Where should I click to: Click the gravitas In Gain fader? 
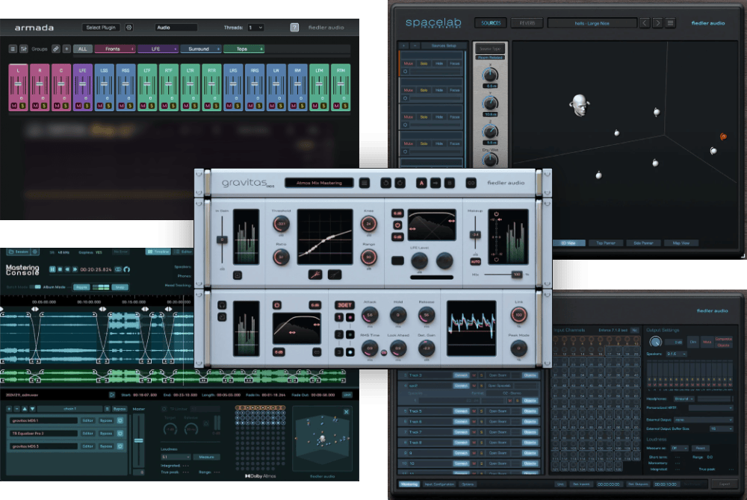[222, 240]
